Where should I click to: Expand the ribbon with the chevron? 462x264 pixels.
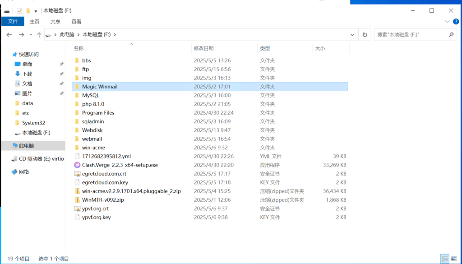[447, 22]
